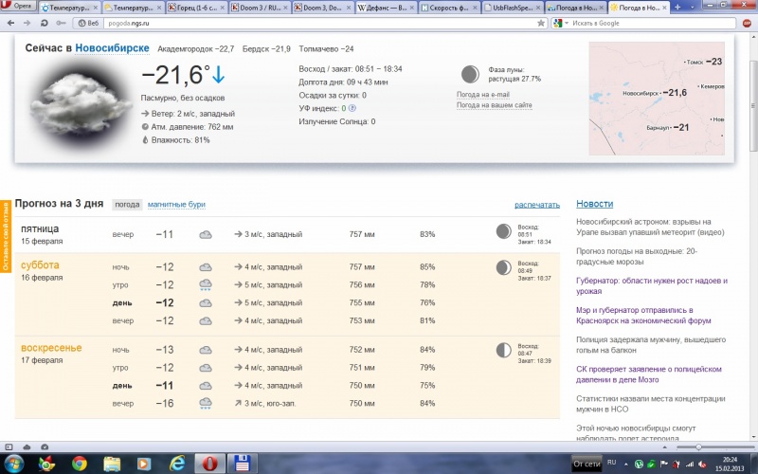Open 'Погода на вашем сайте' link
This screenshot has height=474, width=758.
tap(494, 105)
